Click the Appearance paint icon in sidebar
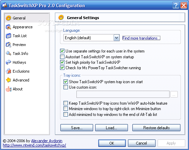 [9, 27]
